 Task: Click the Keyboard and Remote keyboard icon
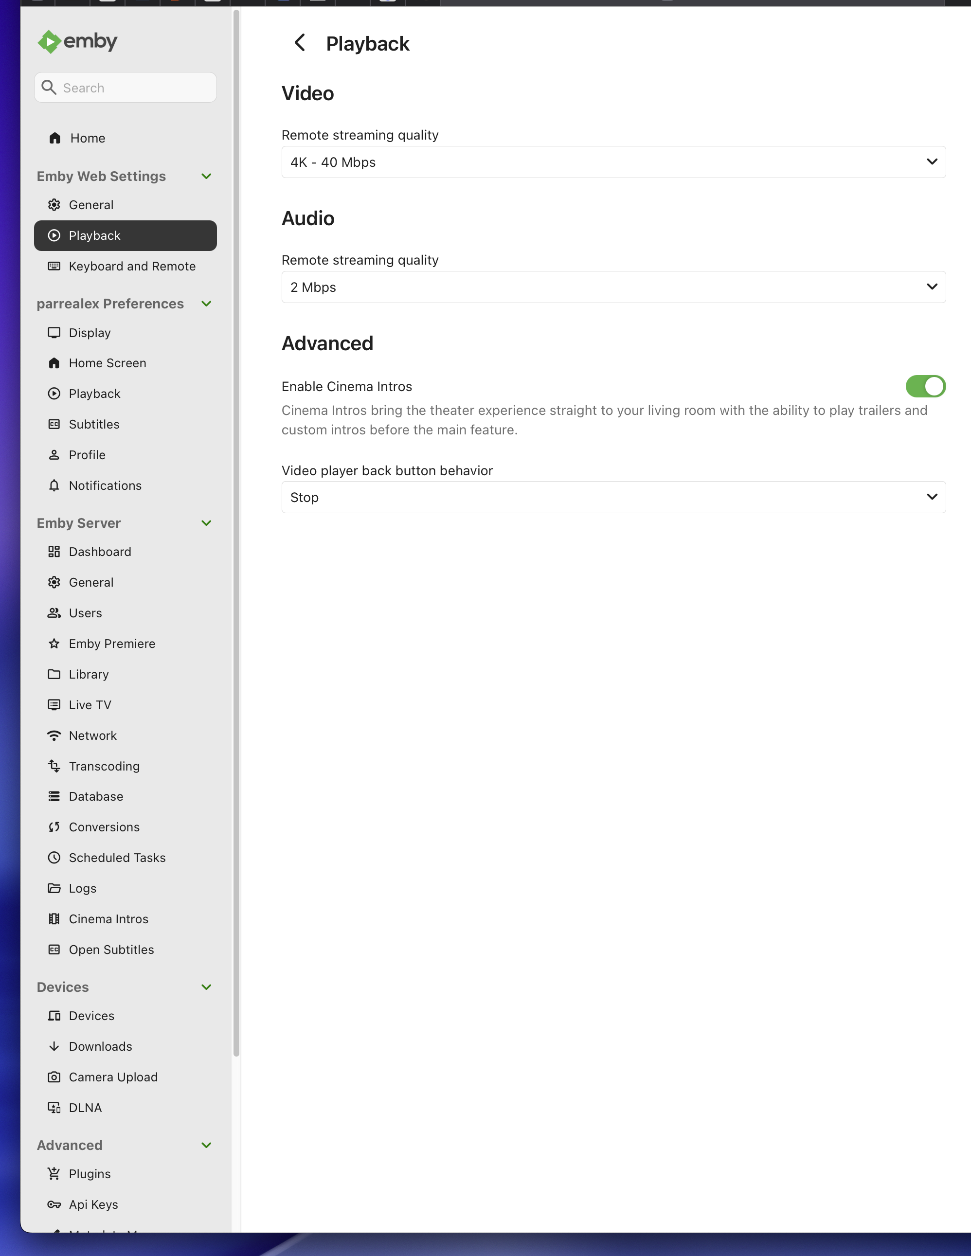point(54,266)
